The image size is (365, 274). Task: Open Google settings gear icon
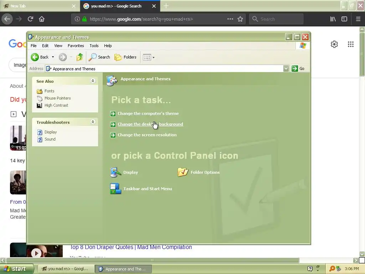coord(334,44)
